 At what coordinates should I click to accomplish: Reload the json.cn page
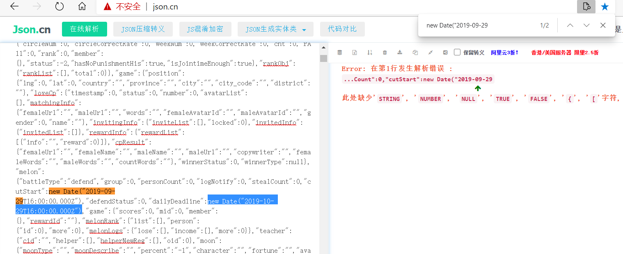click(x=60, y=7)
